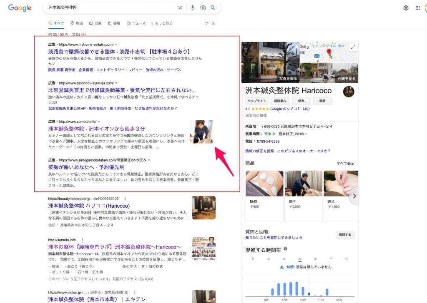Click 知りたいことを質問してみましょう link

coord(274,238)
